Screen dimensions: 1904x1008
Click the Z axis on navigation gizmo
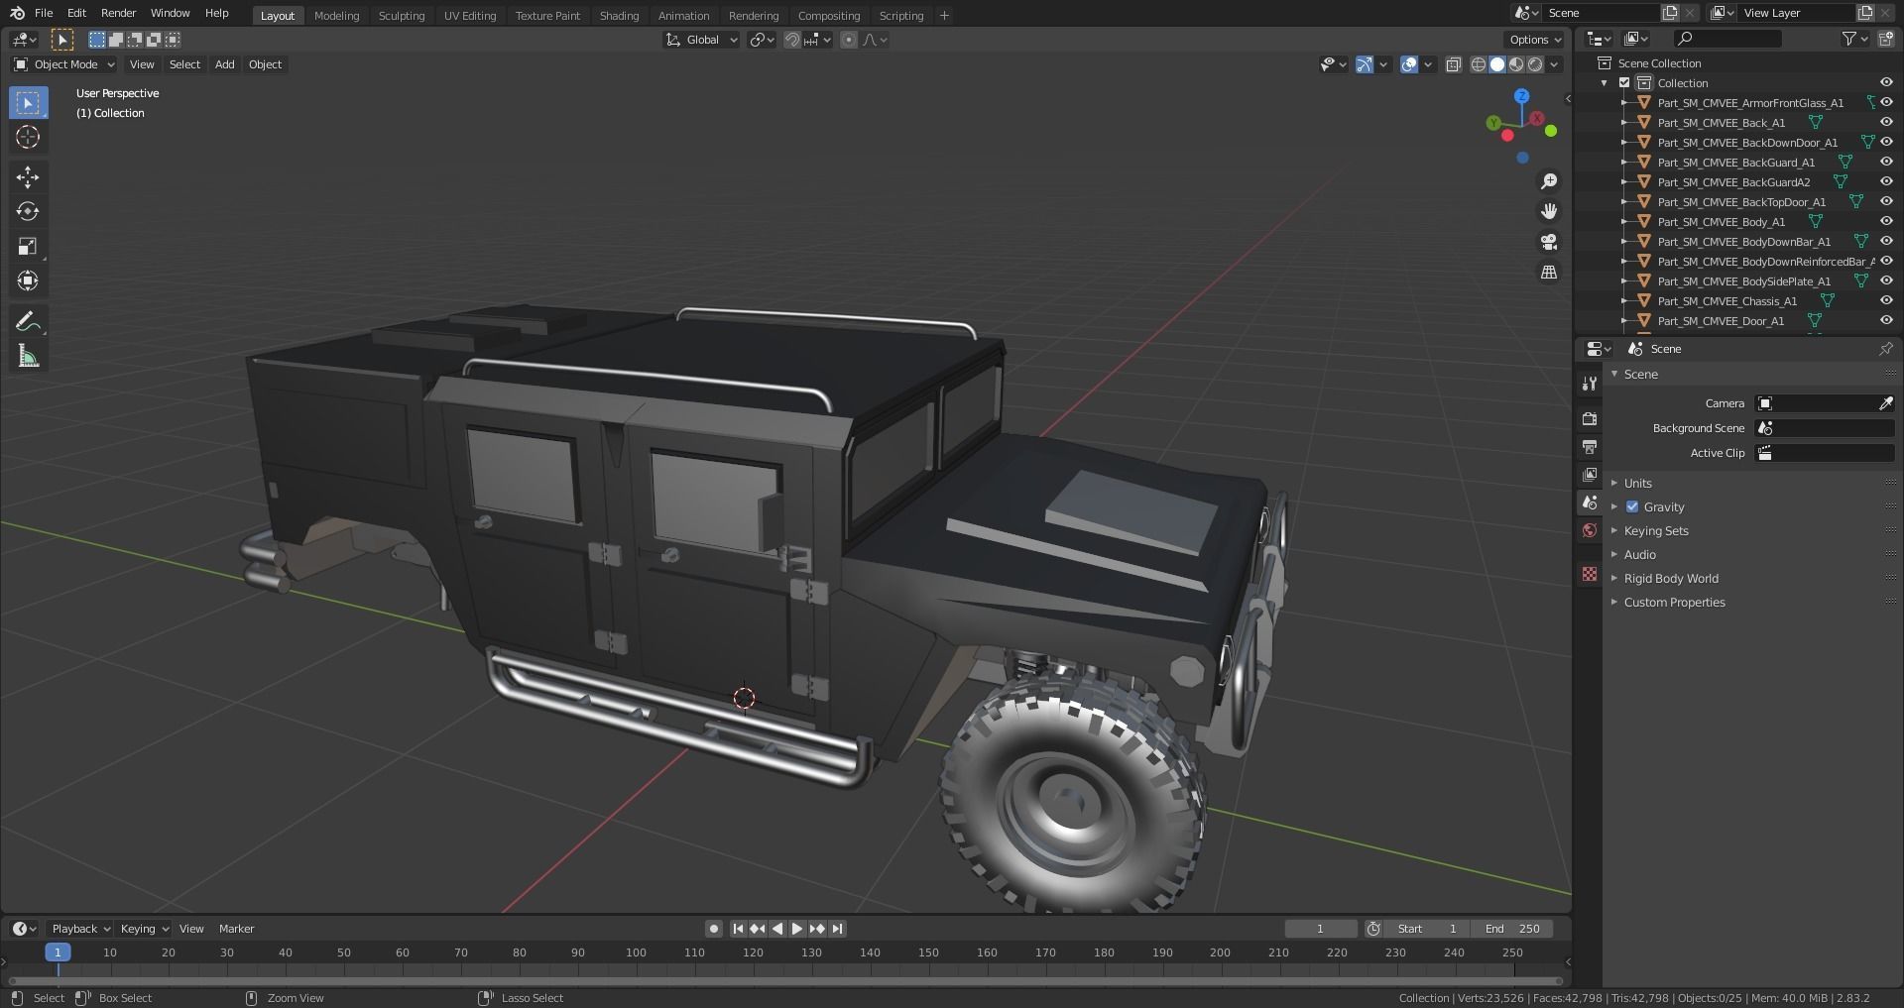click(1521, 96)
